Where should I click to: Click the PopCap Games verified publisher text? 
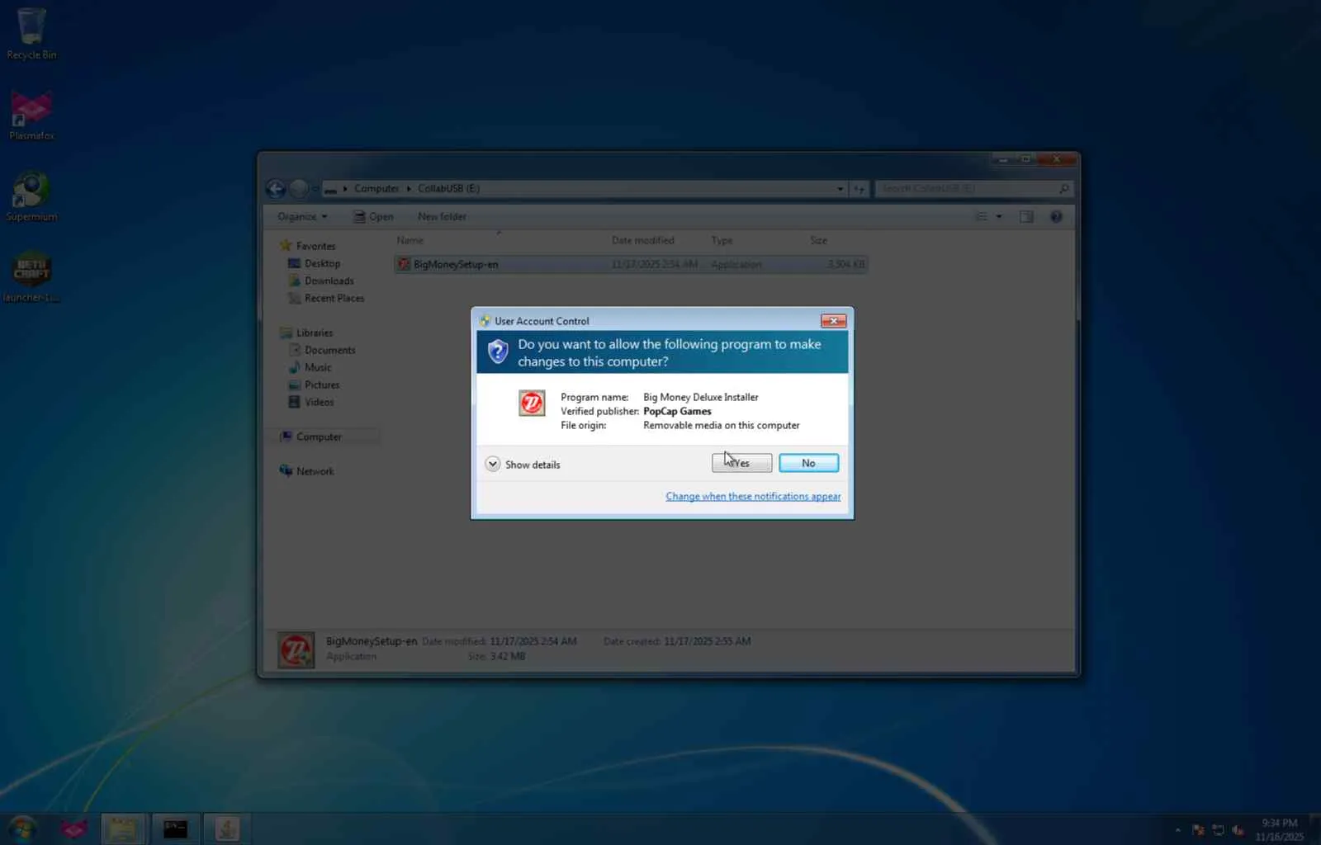(677, 411)
